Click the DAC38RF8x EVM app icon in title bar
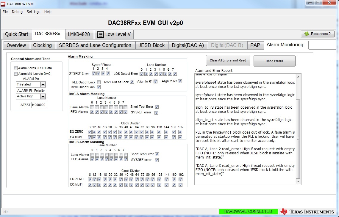Image resolution: width=339 pixels, height=217 pixels. pos(3,4)
